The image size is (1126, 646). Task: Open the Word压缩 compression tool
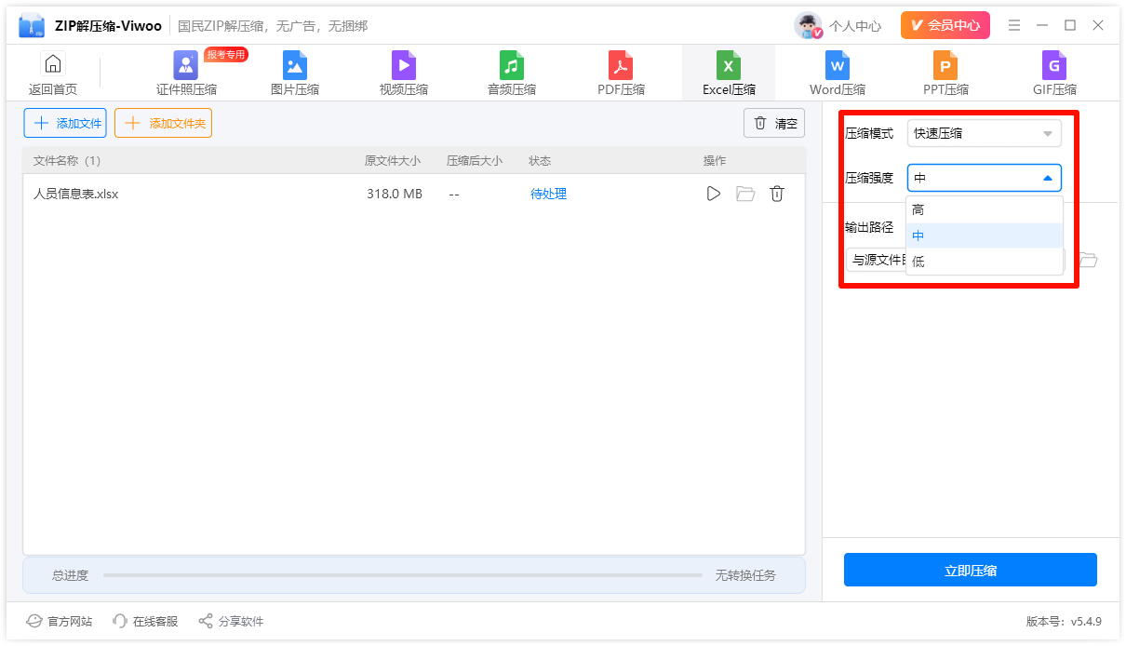pyautogui.click(x=838, y=74)
